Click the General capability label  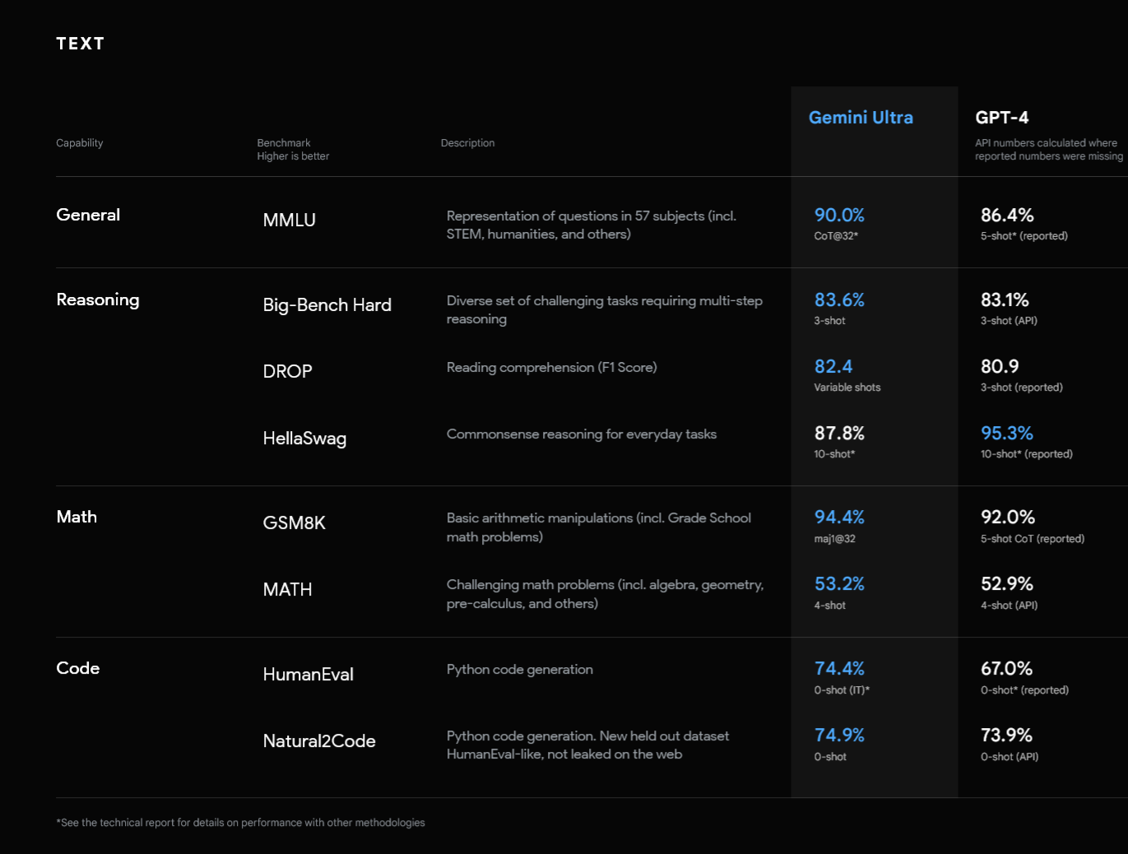[88, 215]
